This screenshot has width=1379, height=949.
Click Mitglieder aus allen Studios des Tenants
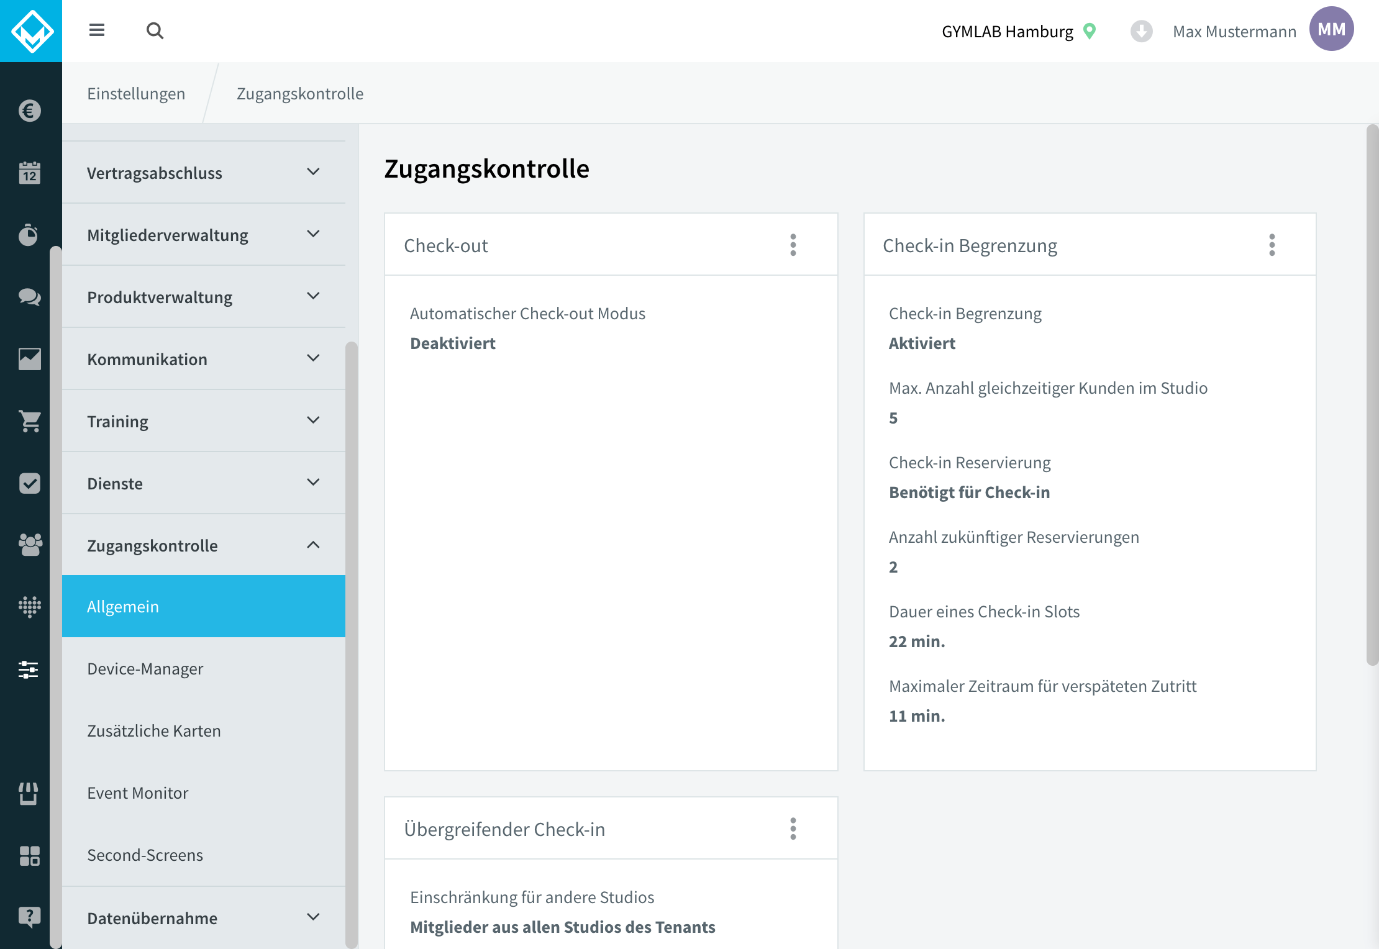[563, 927]
